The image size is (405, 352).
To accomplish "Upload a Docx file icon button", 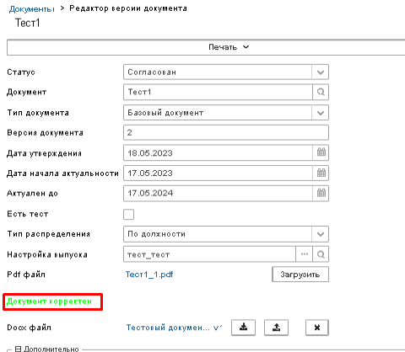I will (x=276, y=328).
